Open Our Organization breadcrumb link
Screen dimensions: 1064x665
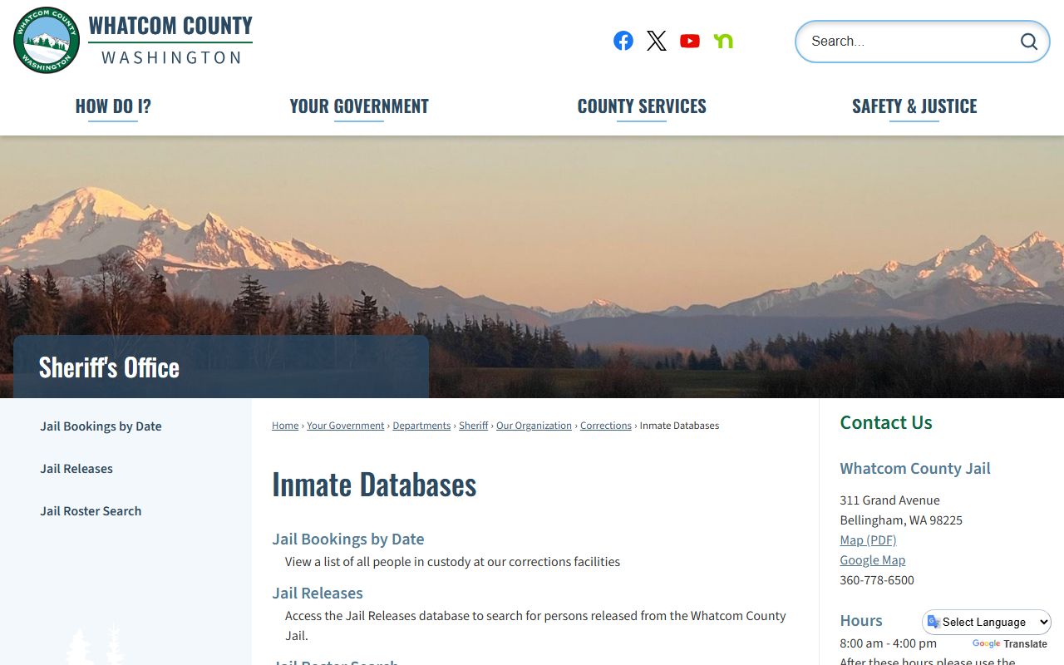[534, 426]
